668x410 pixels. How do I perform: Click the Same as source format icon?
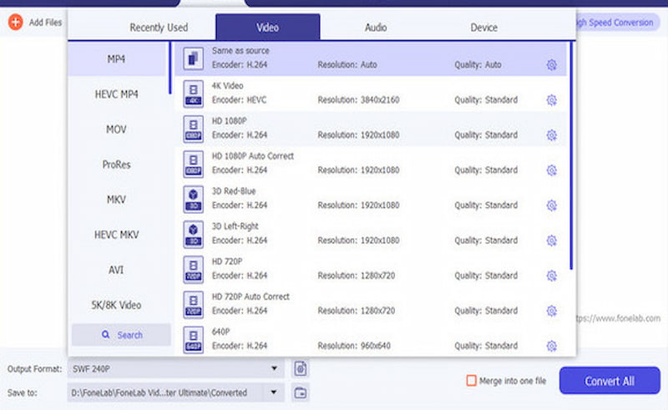[194, 58]
